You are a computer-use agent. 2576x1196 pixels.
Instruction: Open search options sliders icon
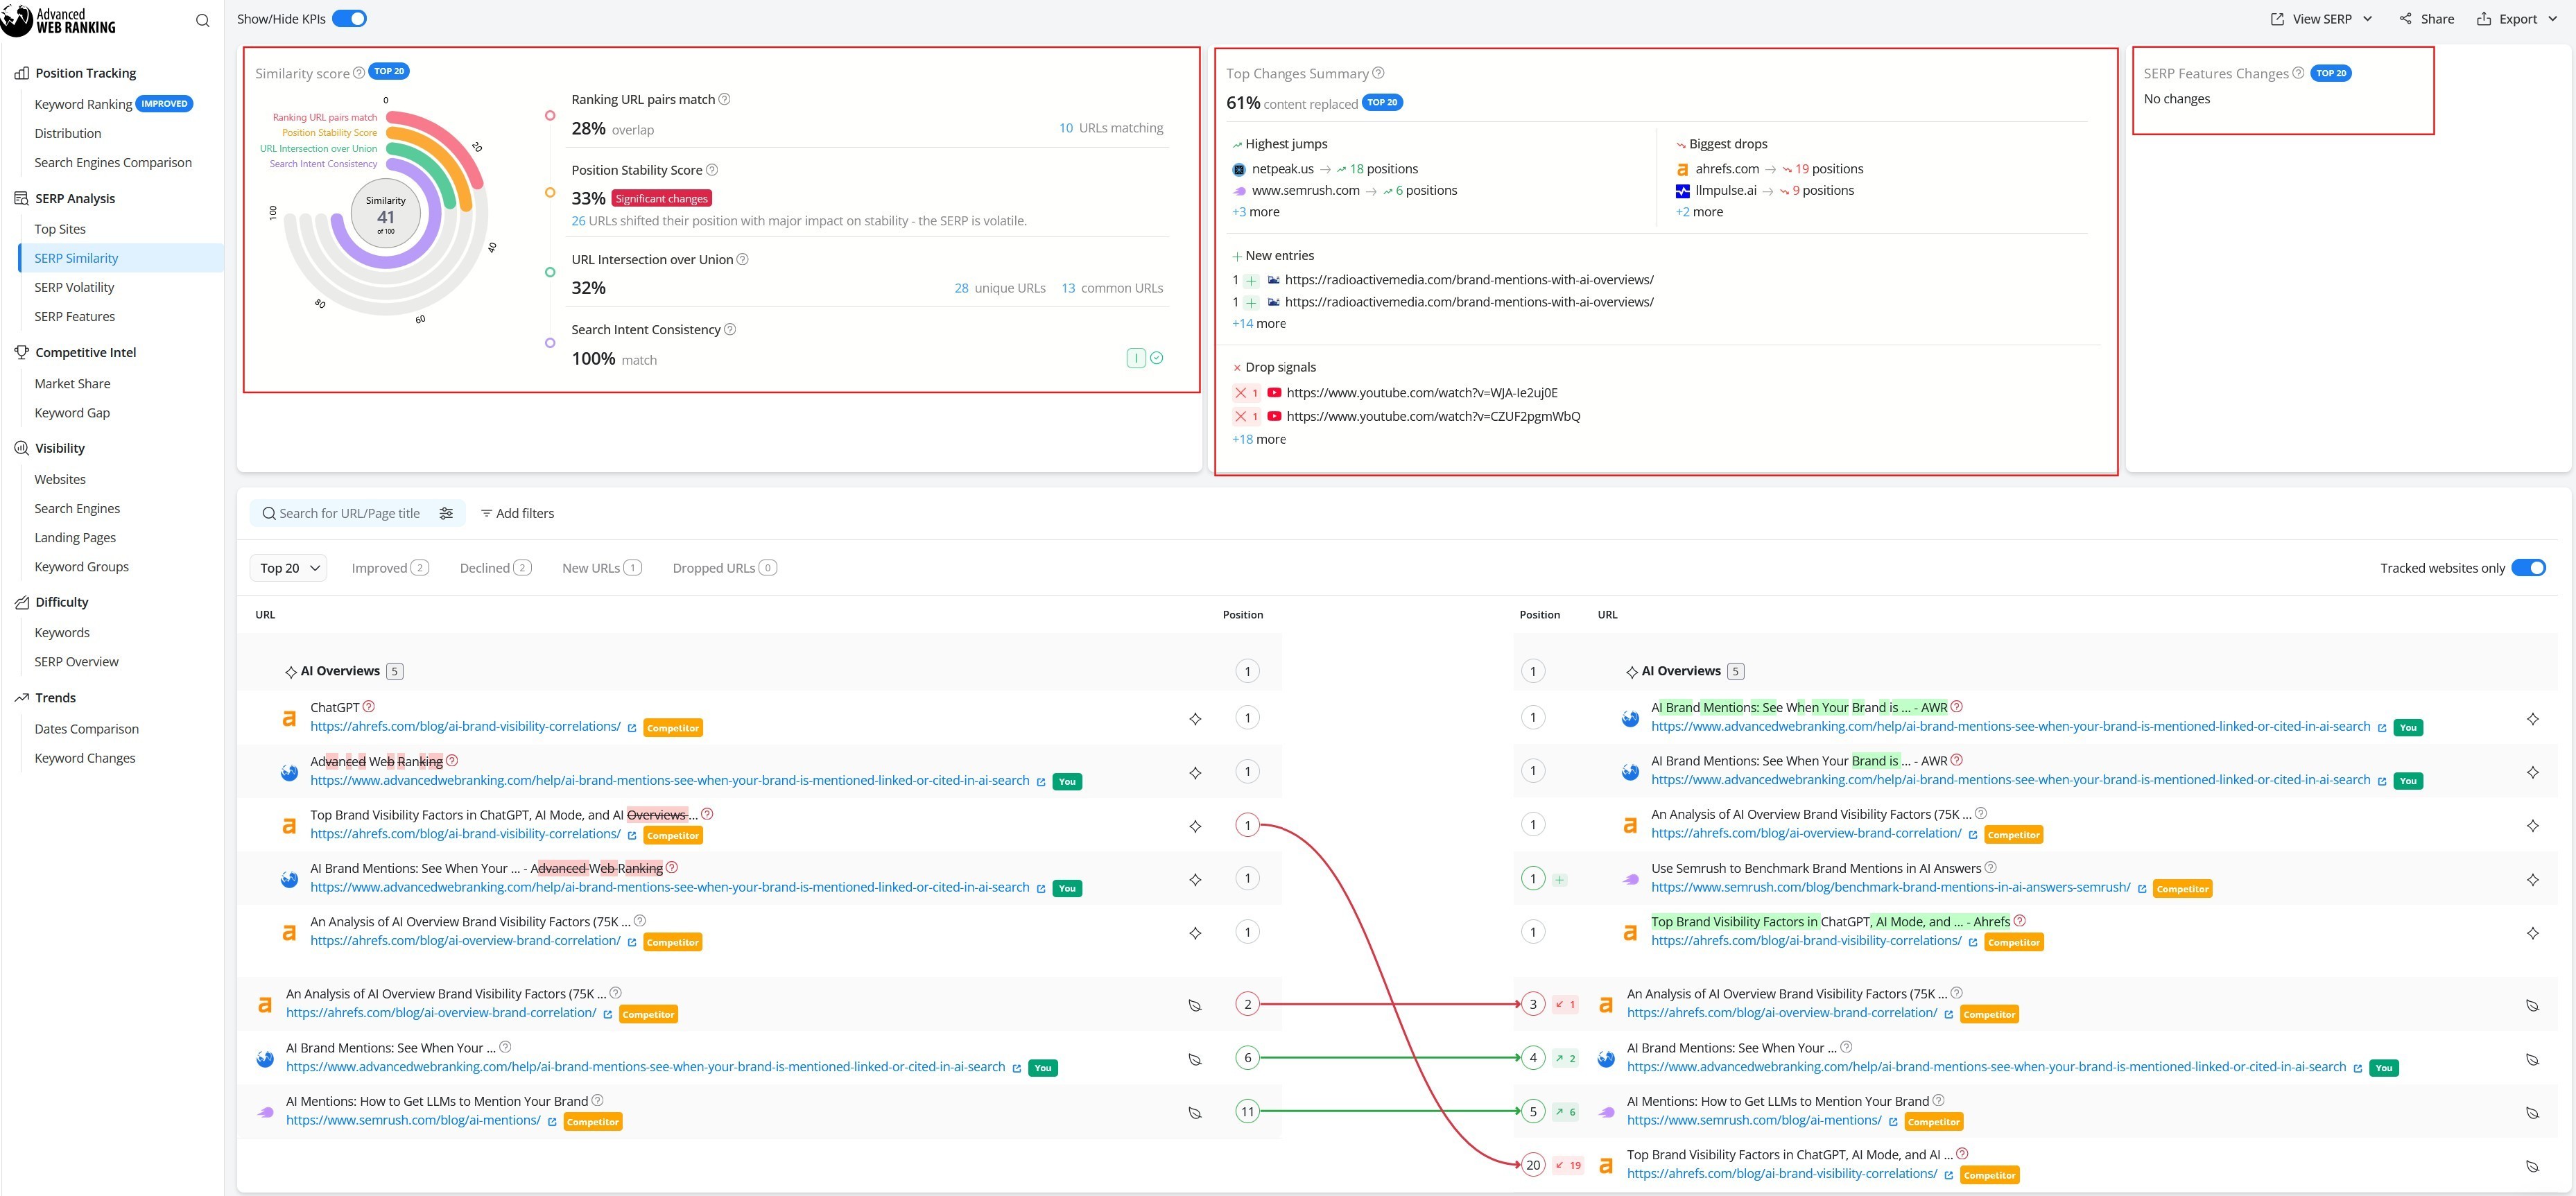click(446, 513)
